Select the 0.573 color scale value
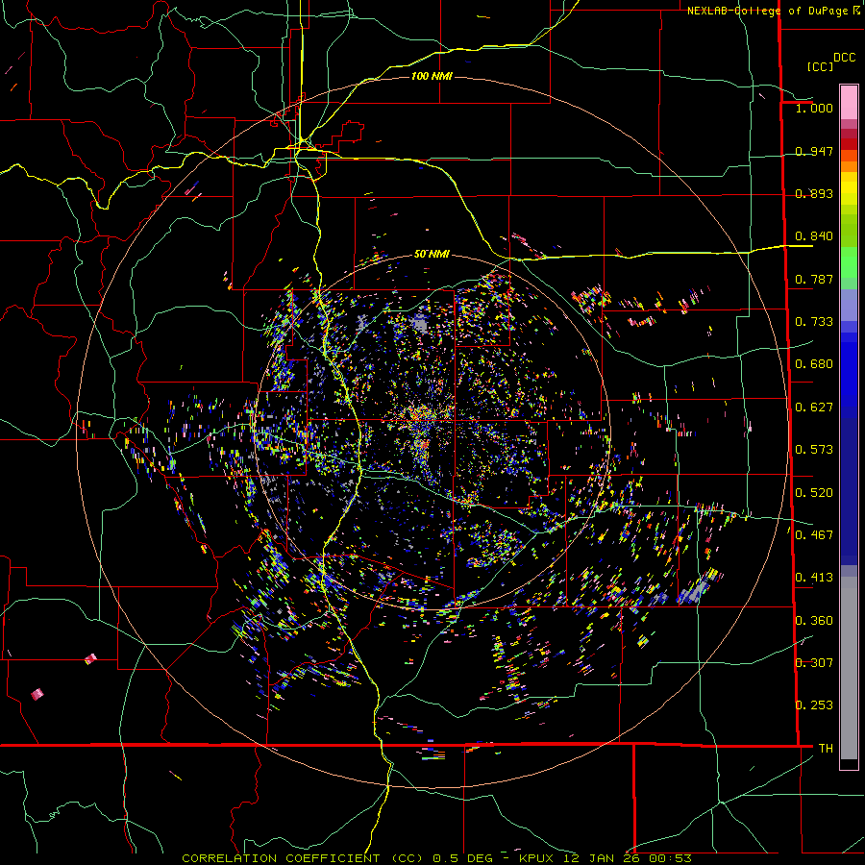Screen dimensions: 865x865 (x=814, y=449)
